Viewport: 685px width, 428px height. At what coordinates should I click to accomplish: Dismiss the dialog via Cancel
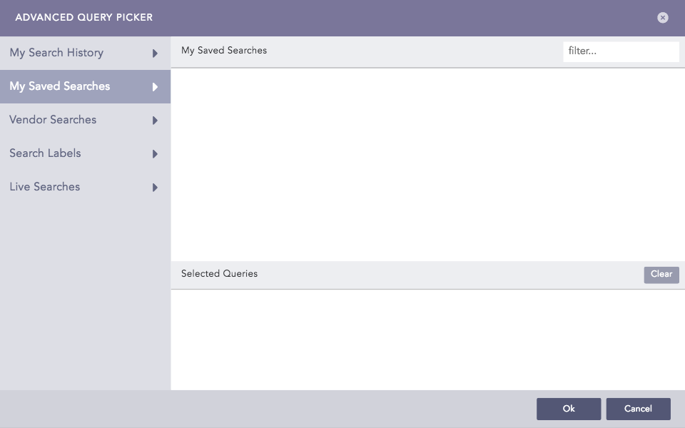(x=638, y=409)
